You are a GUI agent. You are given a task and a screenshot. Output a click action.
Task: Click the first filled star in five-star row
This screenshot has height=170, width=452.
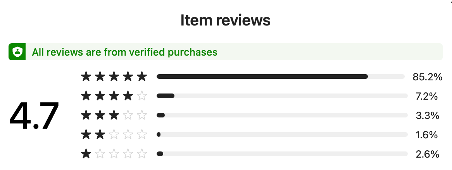coord(86,76)
